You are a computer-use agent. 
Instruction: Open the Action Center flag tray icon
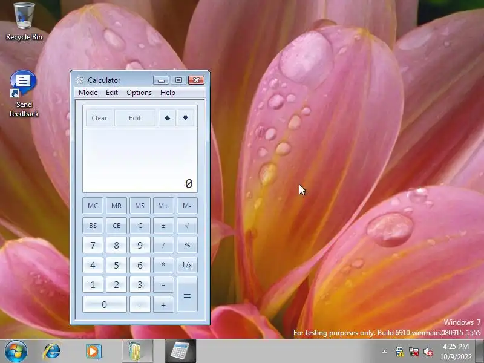(x=399, y=352)
